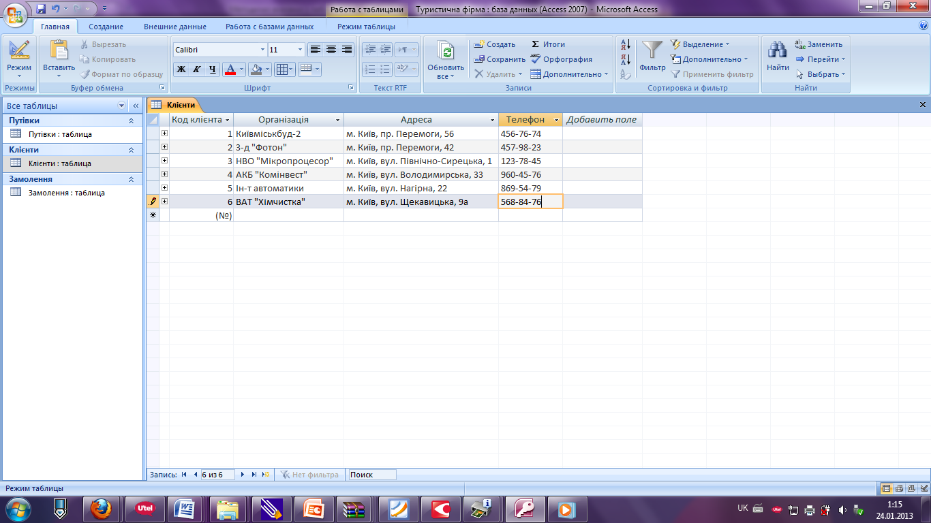Image resolution: width=931 pixels, height=523 pixels.
Task: Open Адреса column filter arrow
Action: [493, 120]
